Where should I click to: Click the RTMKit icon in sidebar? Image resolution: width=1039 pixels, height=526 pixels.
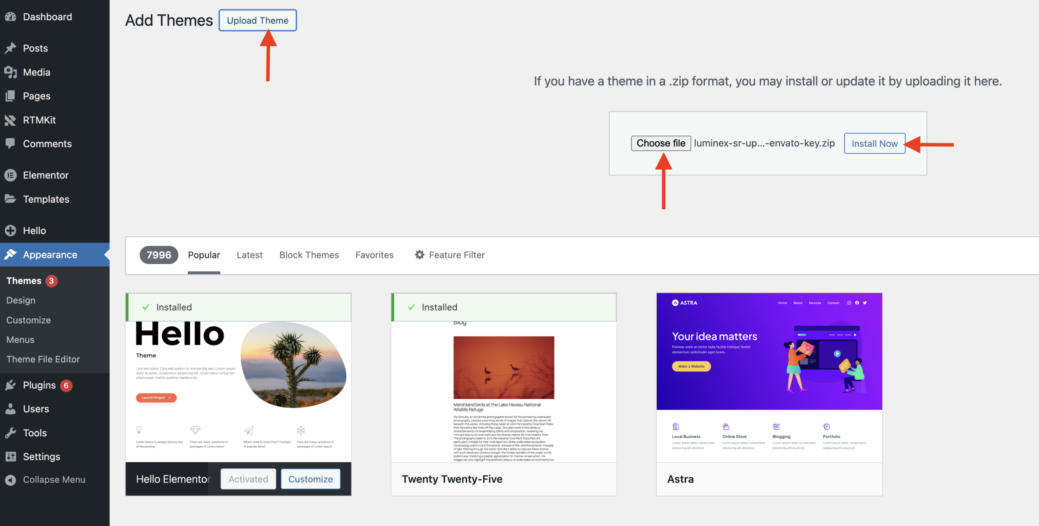[x=11, y=120]
